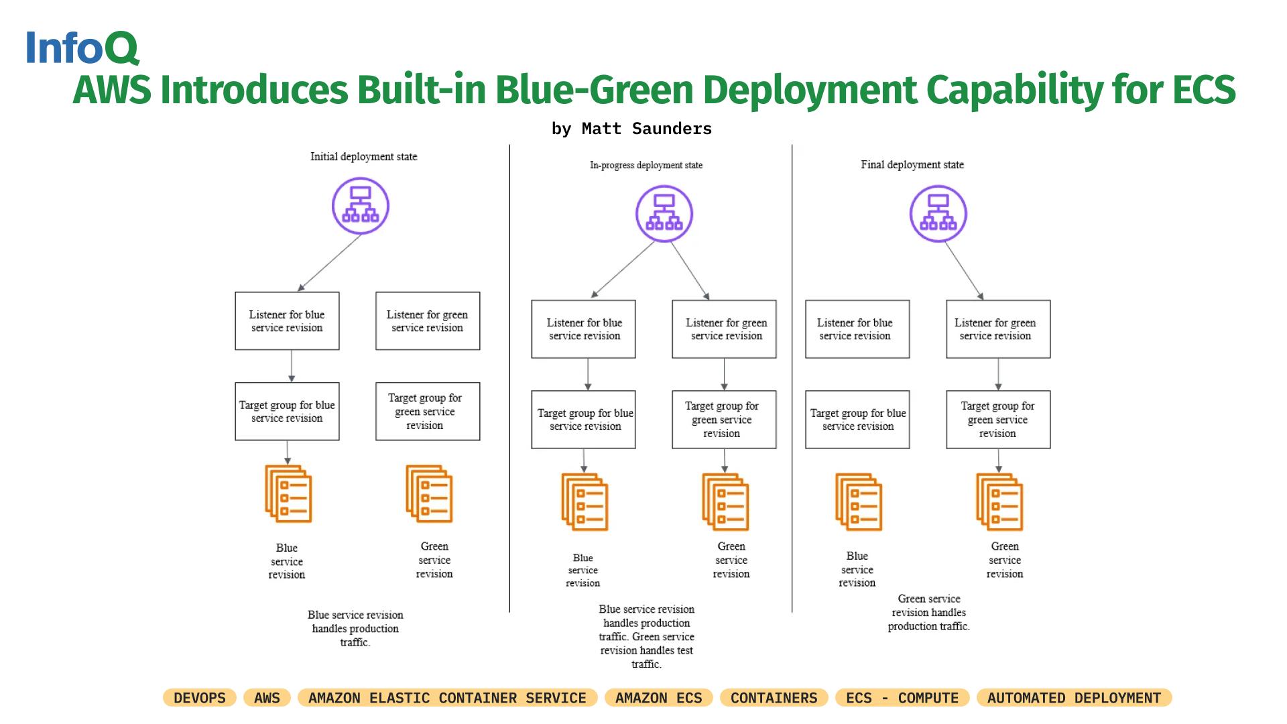Click the article title about Blue-Green Deployment

coord(654,90)
